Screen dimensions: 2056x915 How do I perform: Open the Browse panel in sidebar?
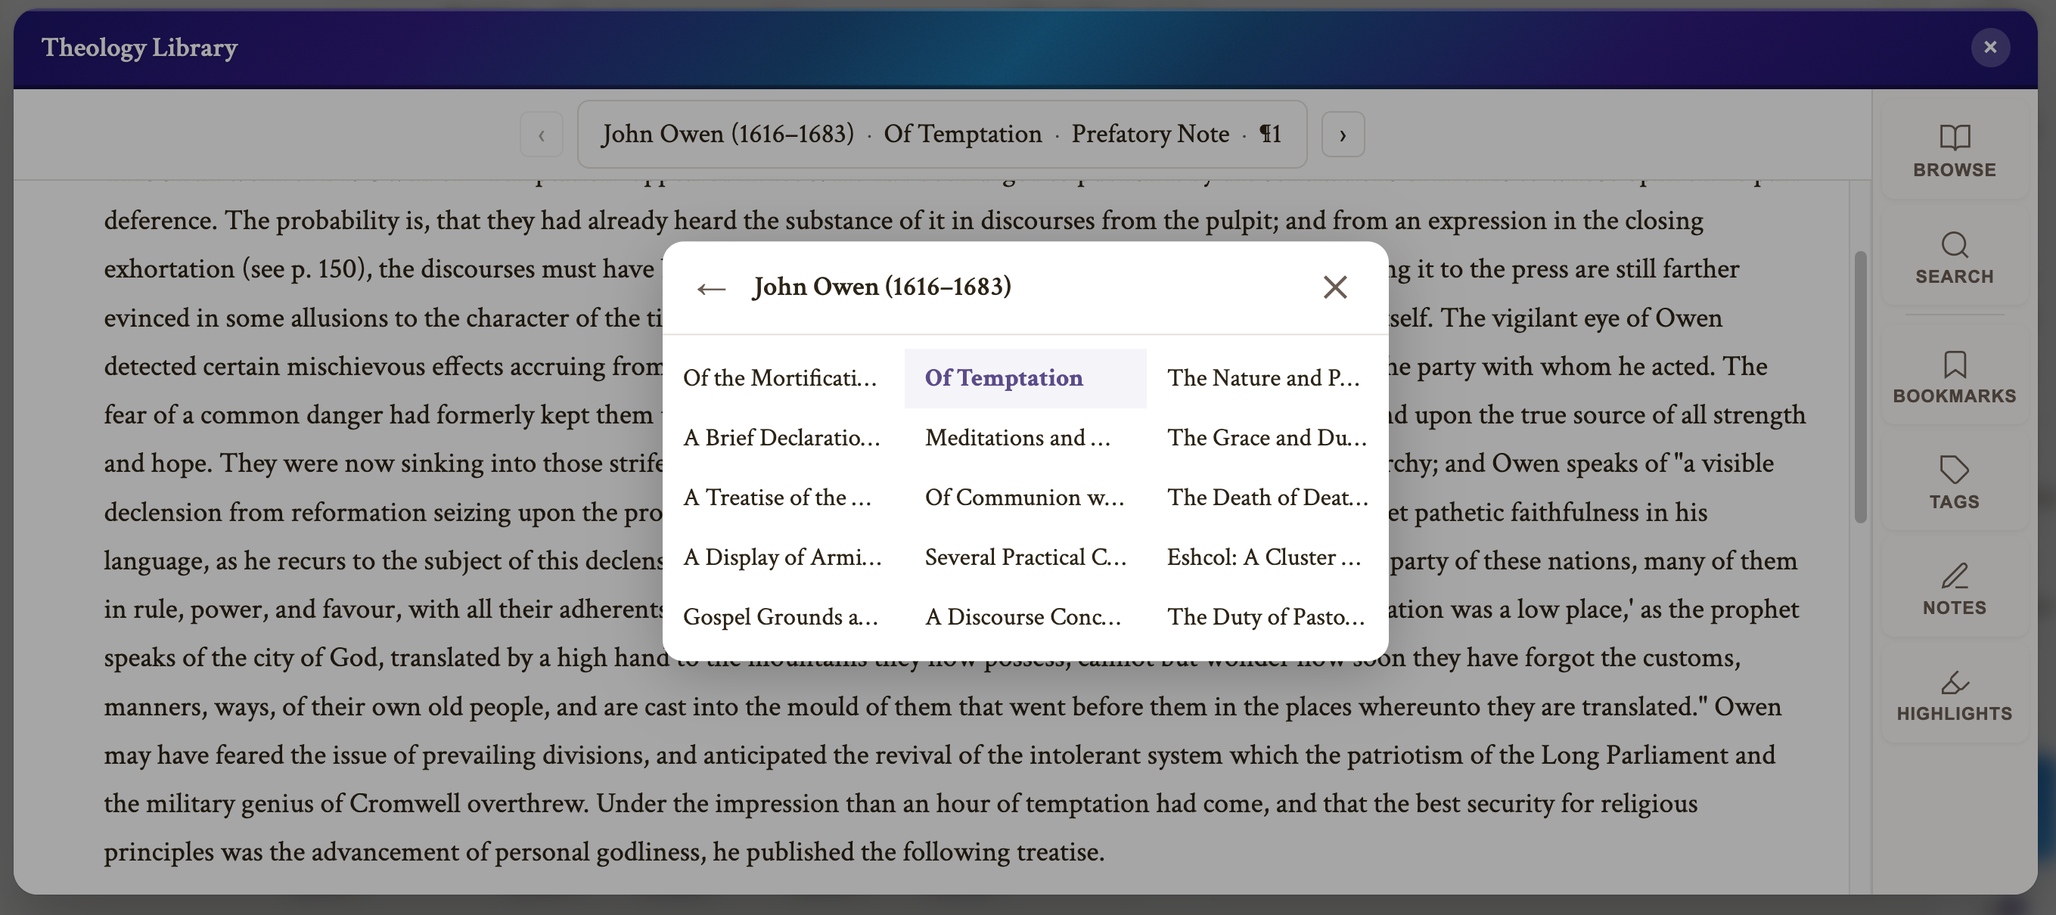pyautogui.click(x=1954, y=150)
